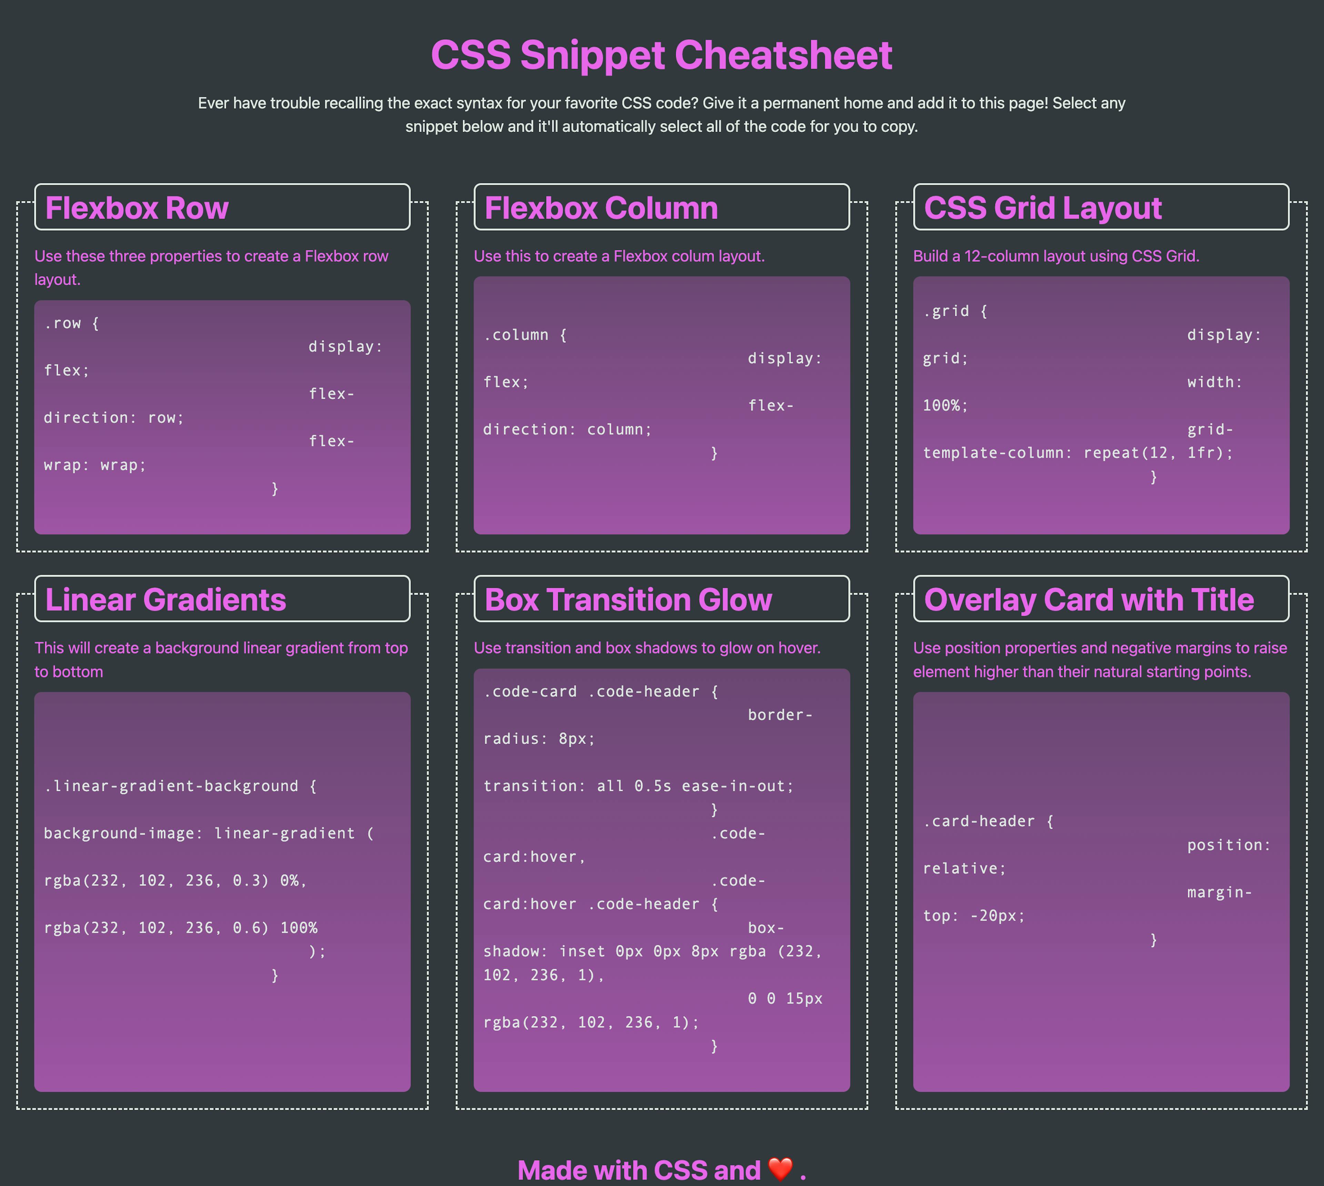Viewport: 1324px width, 1186px height.
Task: Click 'direction: column;' line in the code
Action: point(568,430)
